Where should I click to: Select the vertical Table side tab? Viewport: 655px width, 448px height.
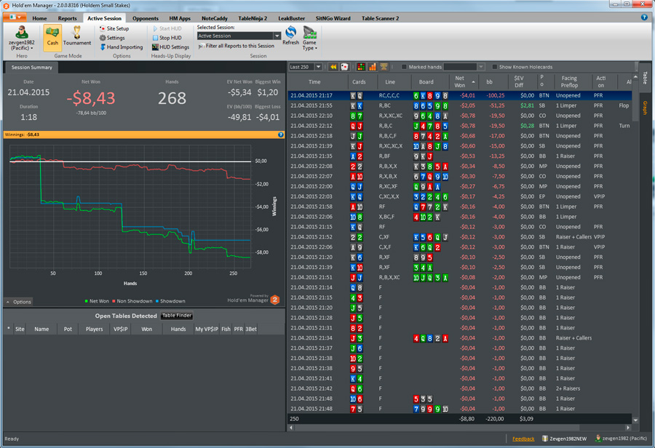pyautogui.click(x=645, y=78)
